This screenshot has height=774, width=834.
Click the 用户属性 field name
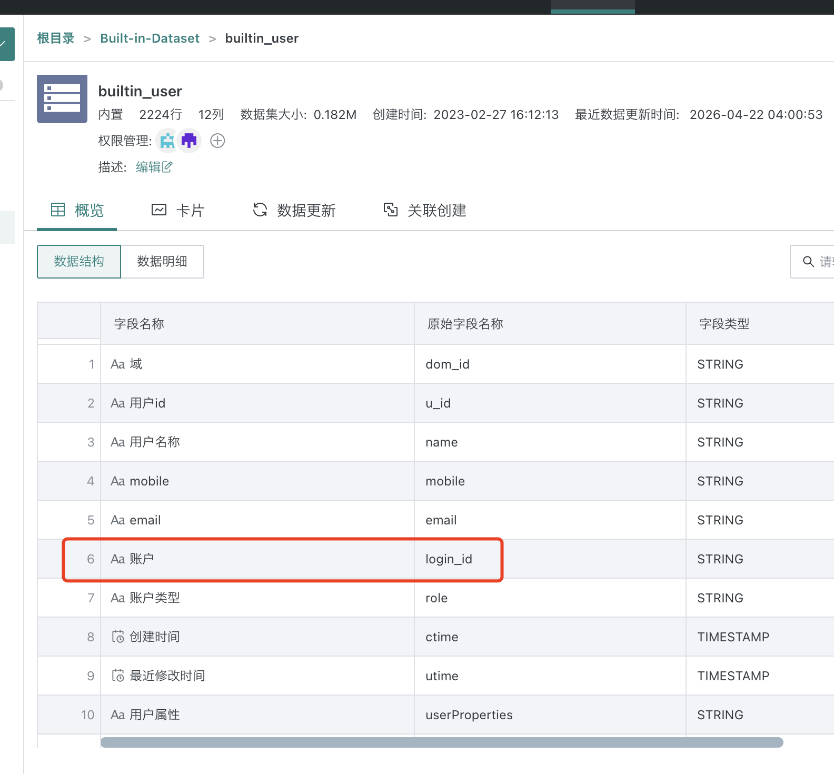coord(155,715)
